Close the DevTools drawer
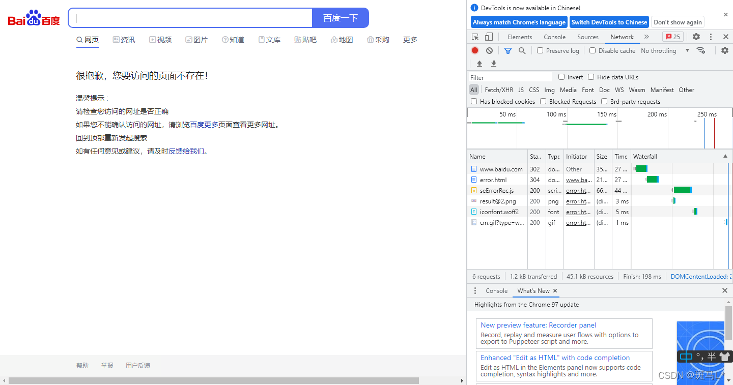Viewport: 733px width, 385px height. coord(725,290)
